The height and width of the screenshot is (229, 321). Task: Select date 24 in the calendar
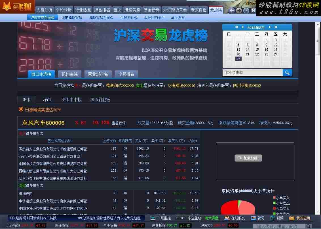click(x=276, y=54)
